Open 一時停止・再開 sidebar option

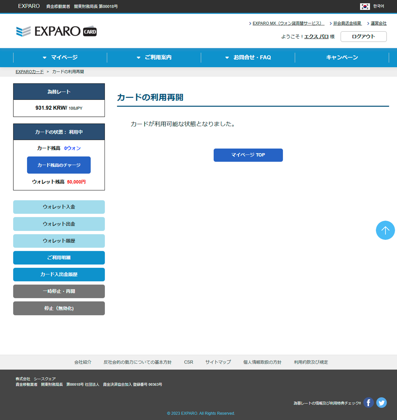59,291
